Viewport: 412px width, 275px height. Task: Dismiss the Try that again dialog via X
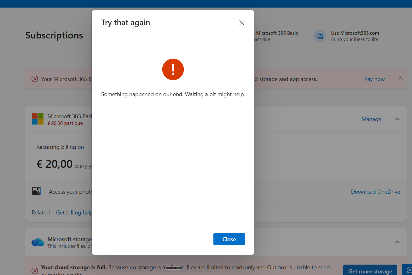[x=242, y=23]
